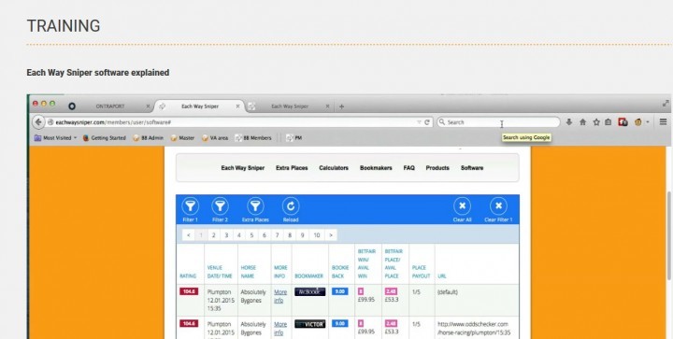Click the Filter 2 funnel icon

[220, 206]
